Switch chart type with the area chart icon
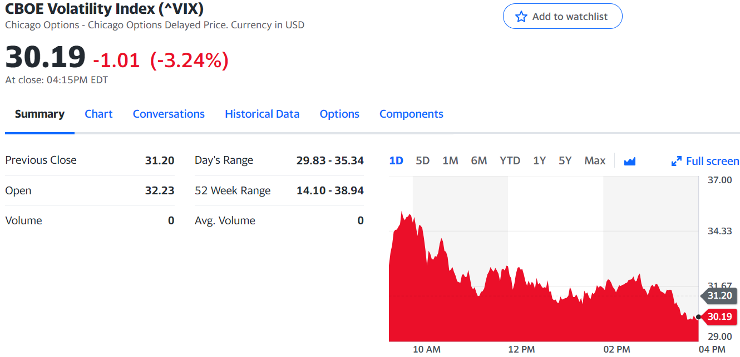This screenshot has height=357, width=740. point(630,161)
